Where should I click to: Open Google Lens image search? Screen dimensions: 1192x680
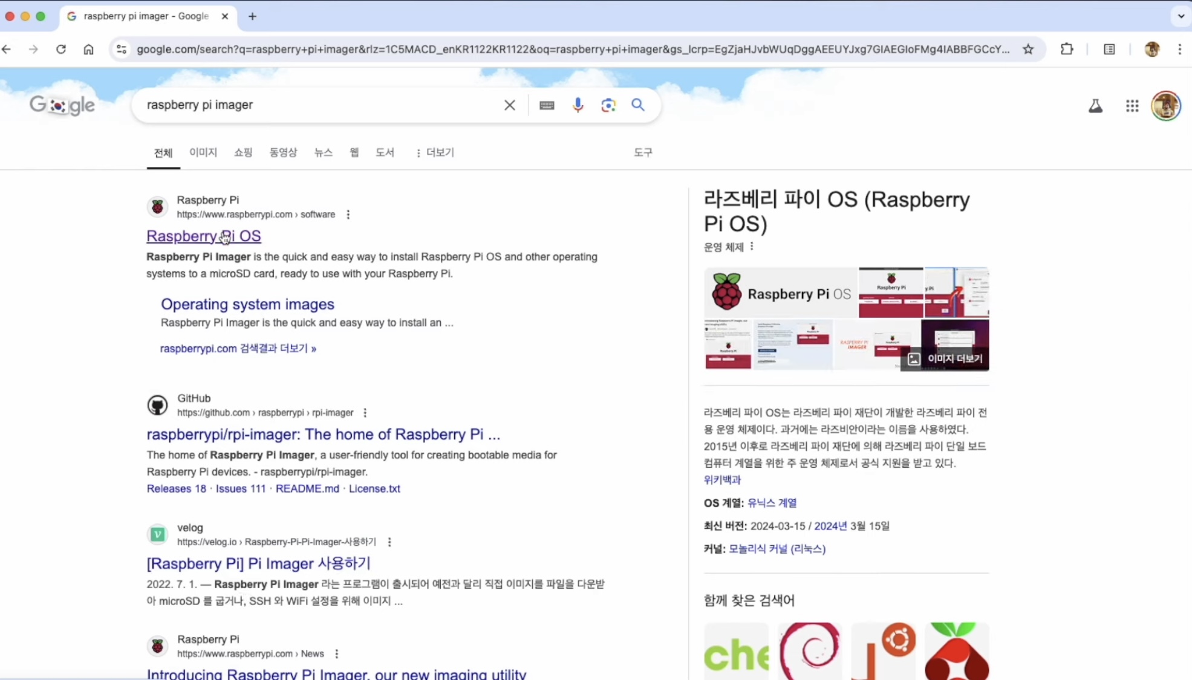pos(608,105)
